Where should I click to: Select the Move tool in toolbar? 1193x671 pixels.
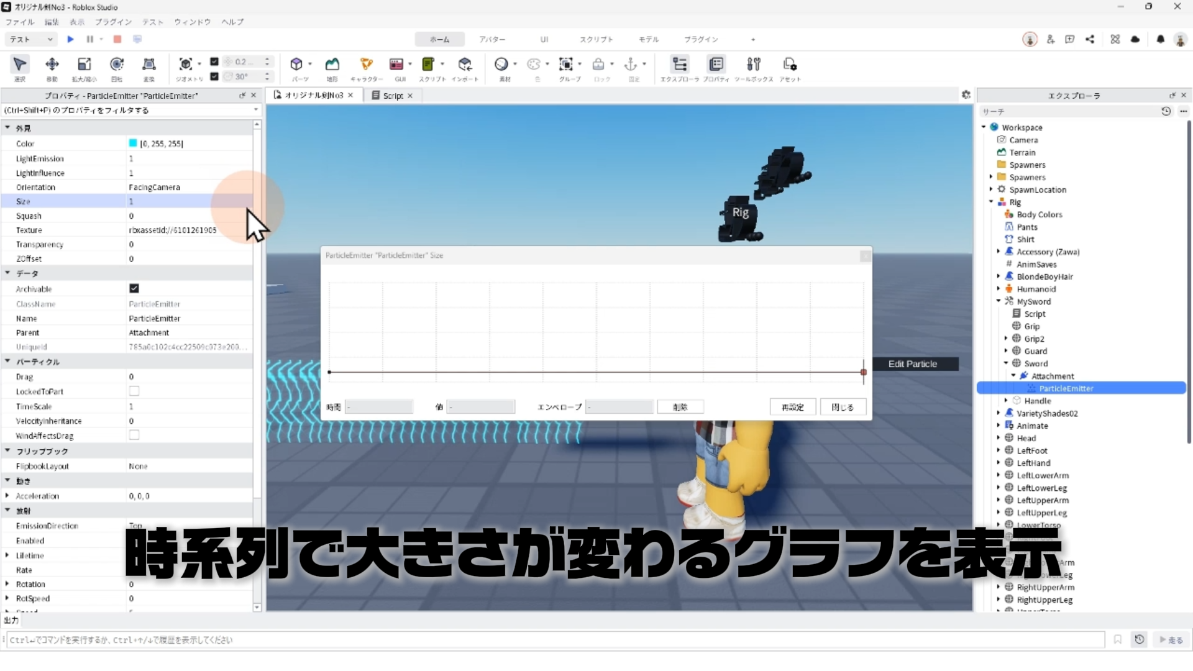pos(52,65)
